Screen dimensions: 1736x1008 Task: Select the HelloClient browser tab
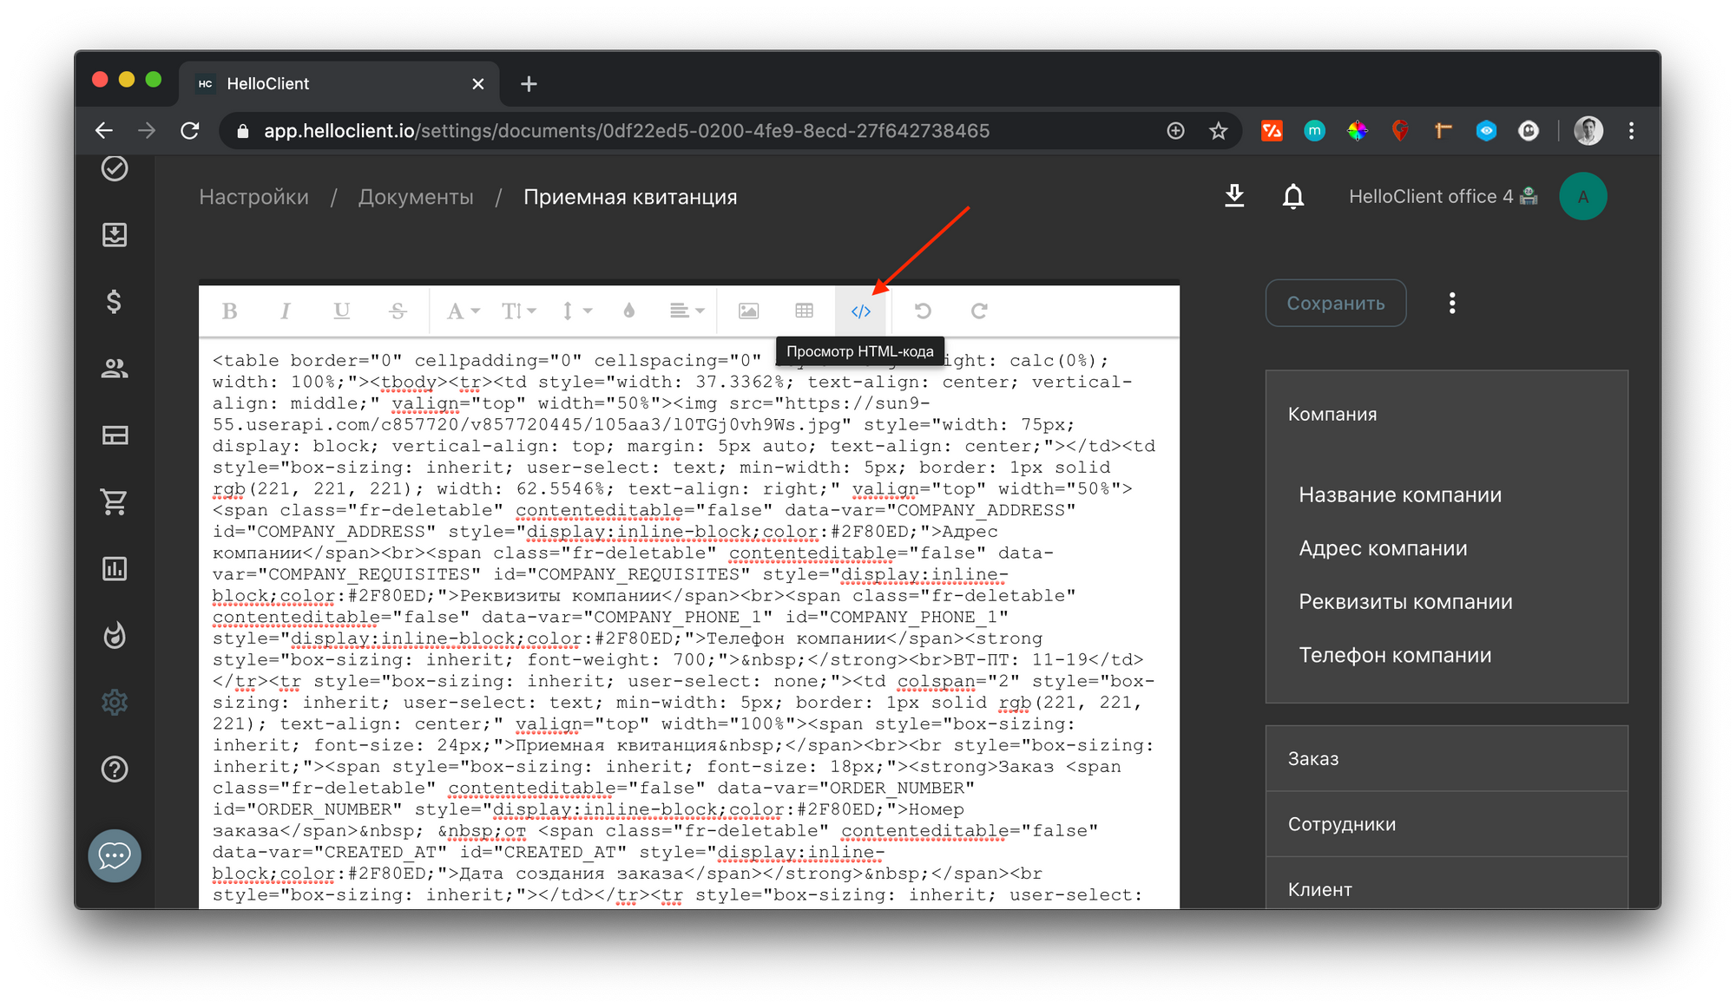pos(339,83)
